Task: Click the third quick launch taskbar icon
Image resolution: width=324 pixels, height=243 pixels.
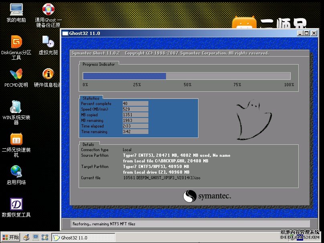Action: tap(45, 237)
